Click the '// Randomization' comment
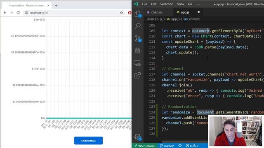The width and height of the screenshot is (264, 148). pyautogui.click(x=179, y=107)
